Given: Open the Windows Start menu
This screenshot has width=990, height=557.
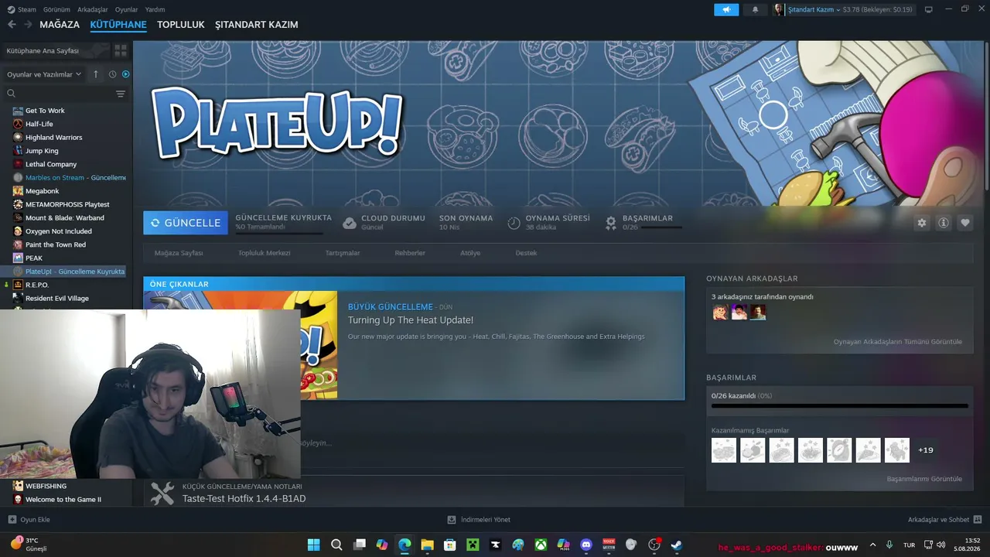Looking at the screenshot, I should click(x=314, y=545).
